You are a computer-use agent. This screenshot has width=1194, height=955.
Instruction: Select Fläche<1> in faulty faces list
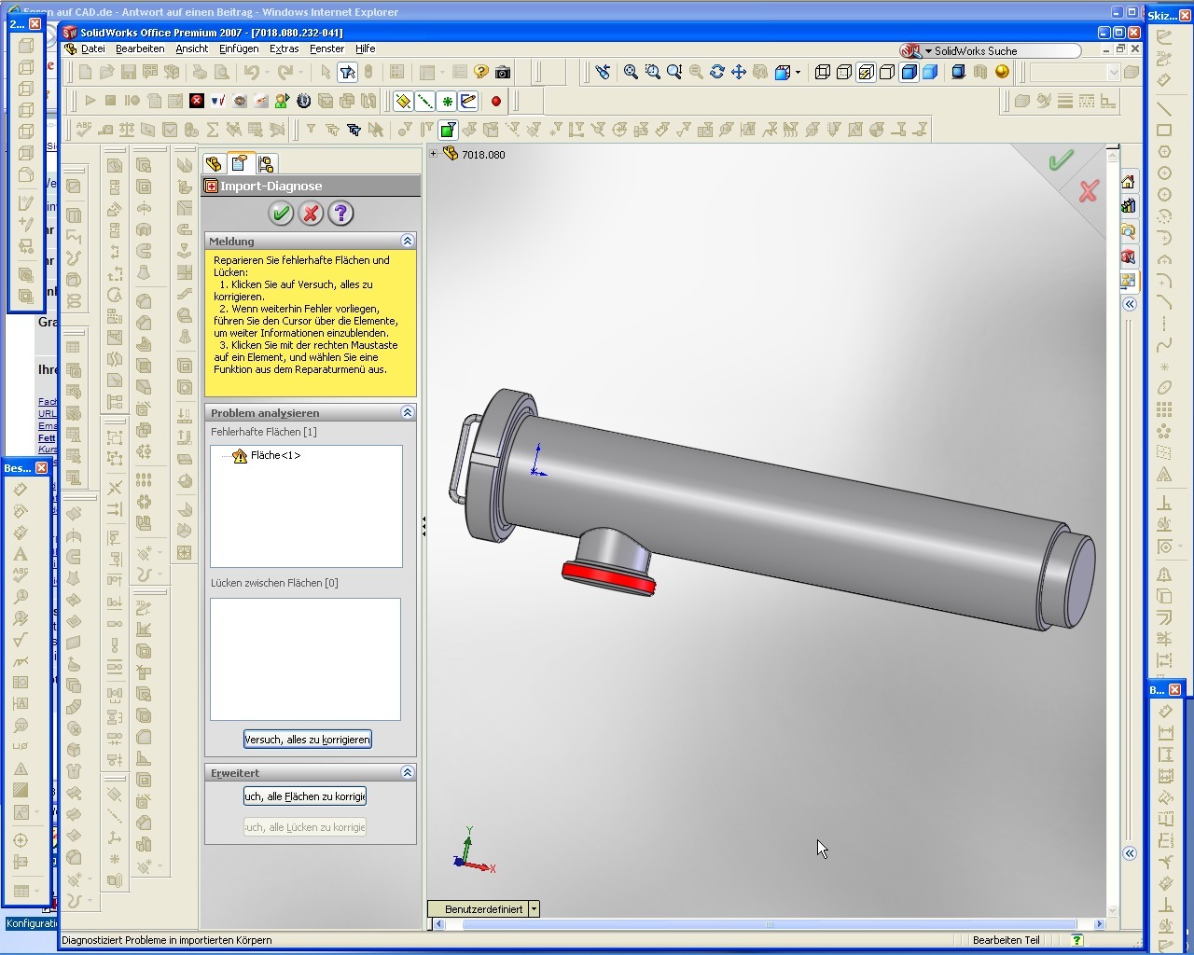coord(274,455)
